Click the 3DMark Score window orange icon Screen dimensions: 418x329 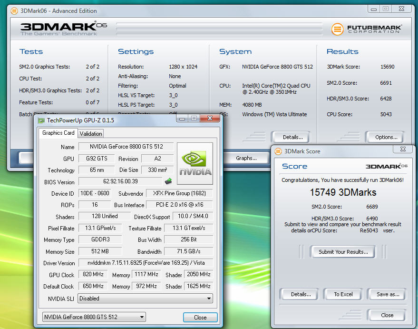point(278,151)
